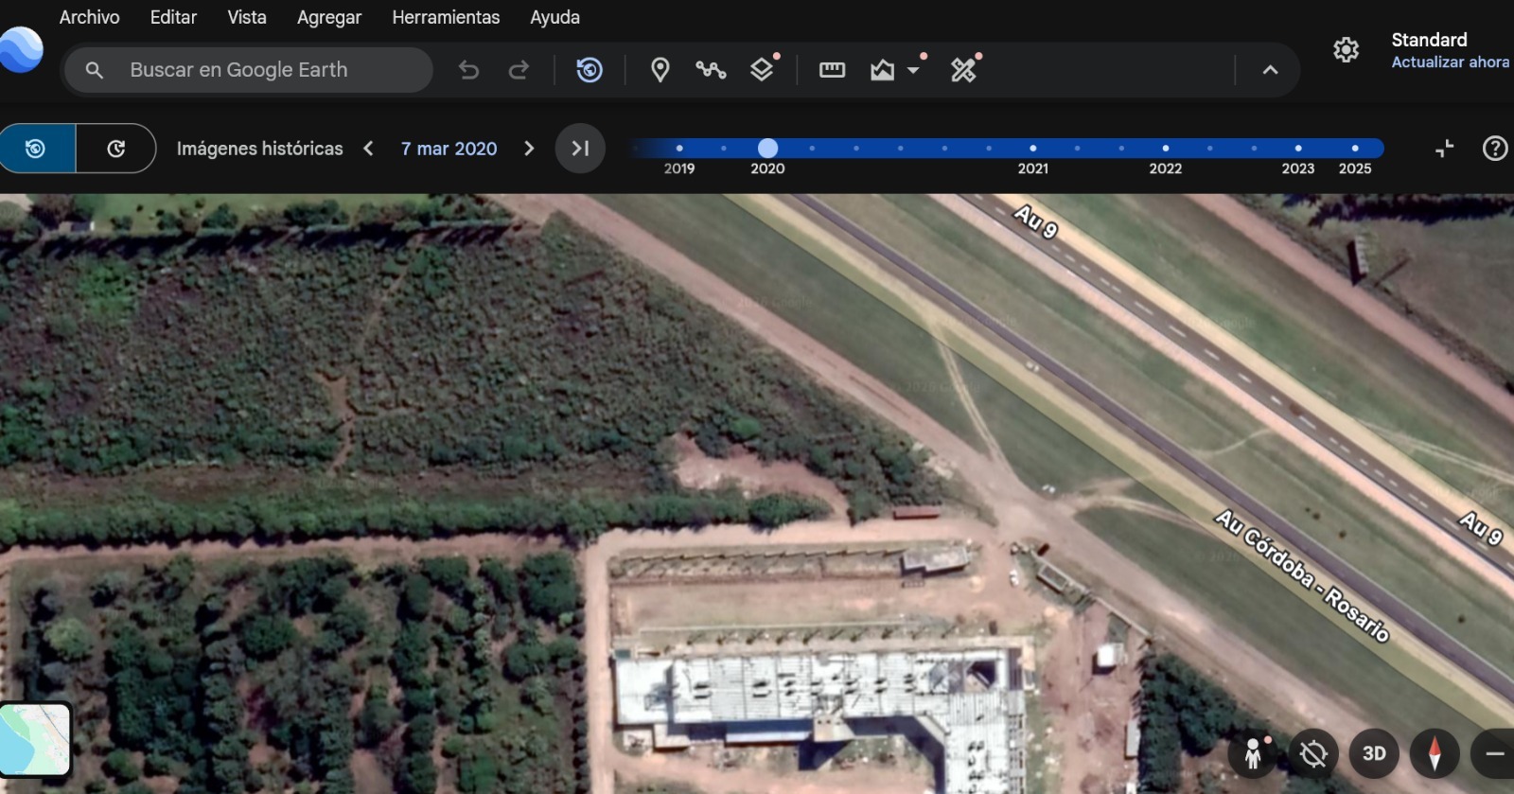Select the timelapse mode button

[x=115, y=149]
